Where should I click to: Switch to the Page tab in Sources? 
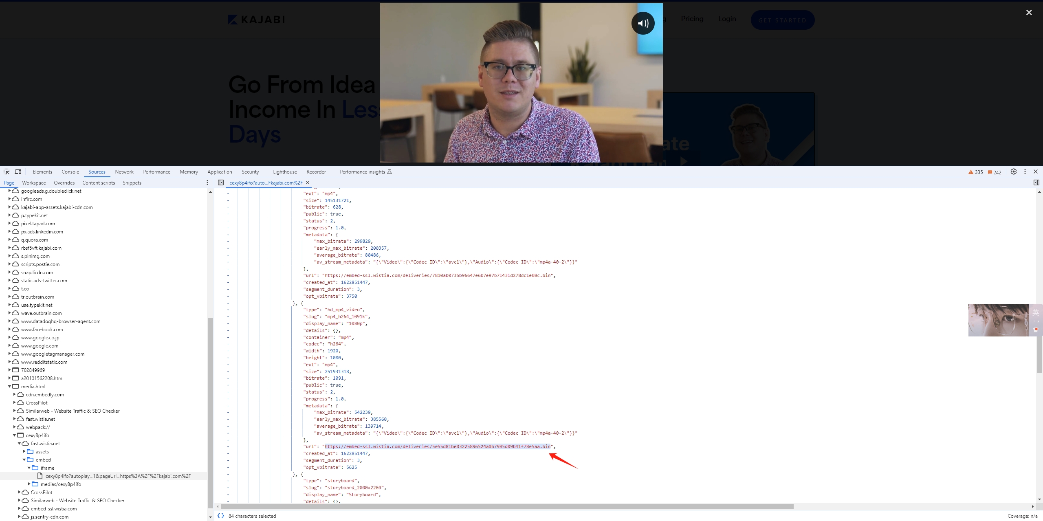click(9, 183)
